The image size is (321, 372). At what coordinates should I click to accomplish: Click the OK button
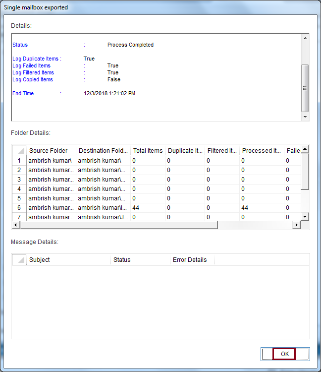[285, 354]
